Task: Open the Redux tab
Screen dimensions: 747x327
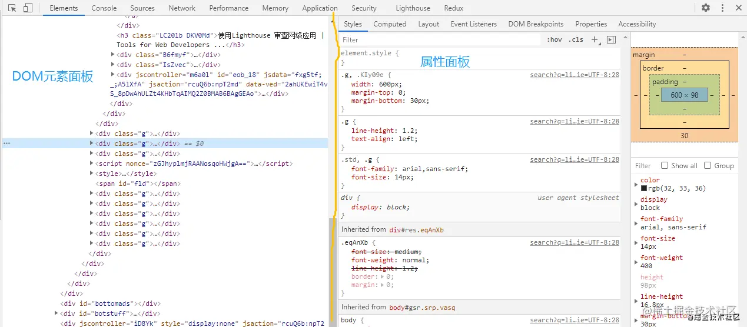Action: click(x=454, y=8)
